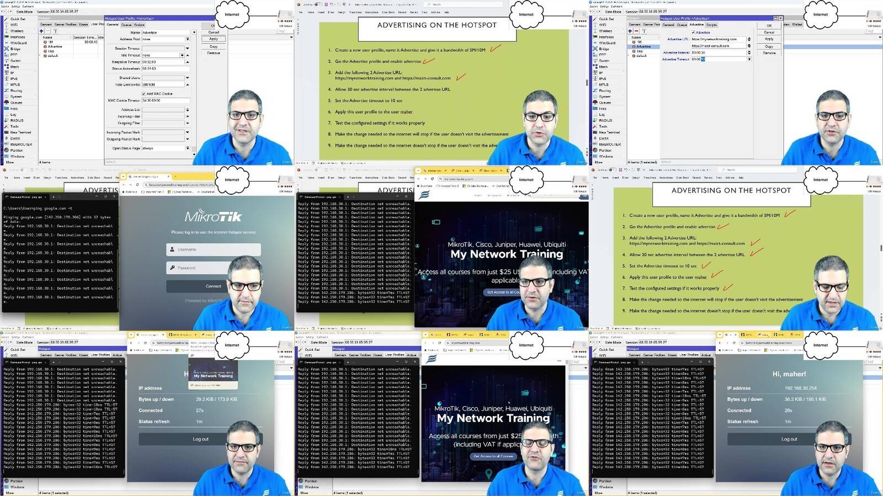The height and width of the screenshot is (496, 883).
Task: Click the fully visible Get Access to all Courses button
Action: 493,456
